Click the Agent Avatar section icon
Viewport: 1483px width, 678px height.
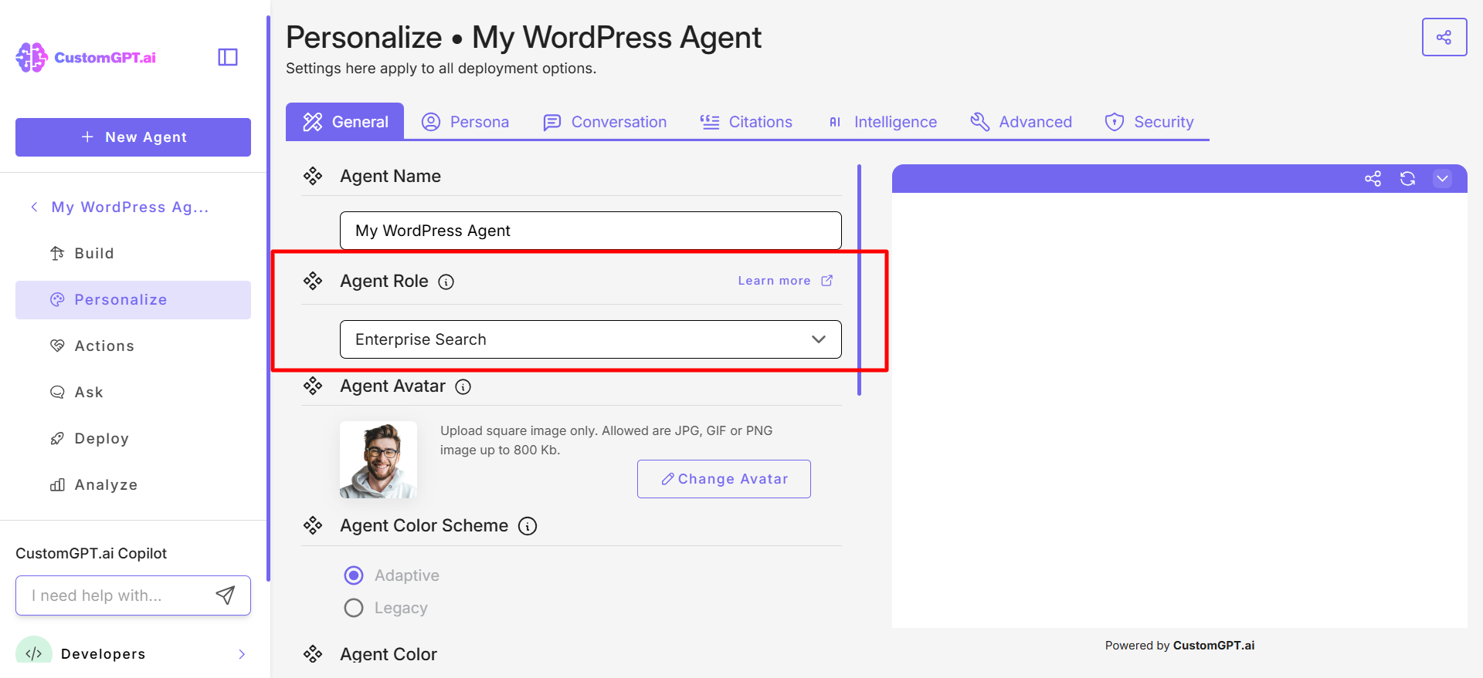(x=313, y=386)
